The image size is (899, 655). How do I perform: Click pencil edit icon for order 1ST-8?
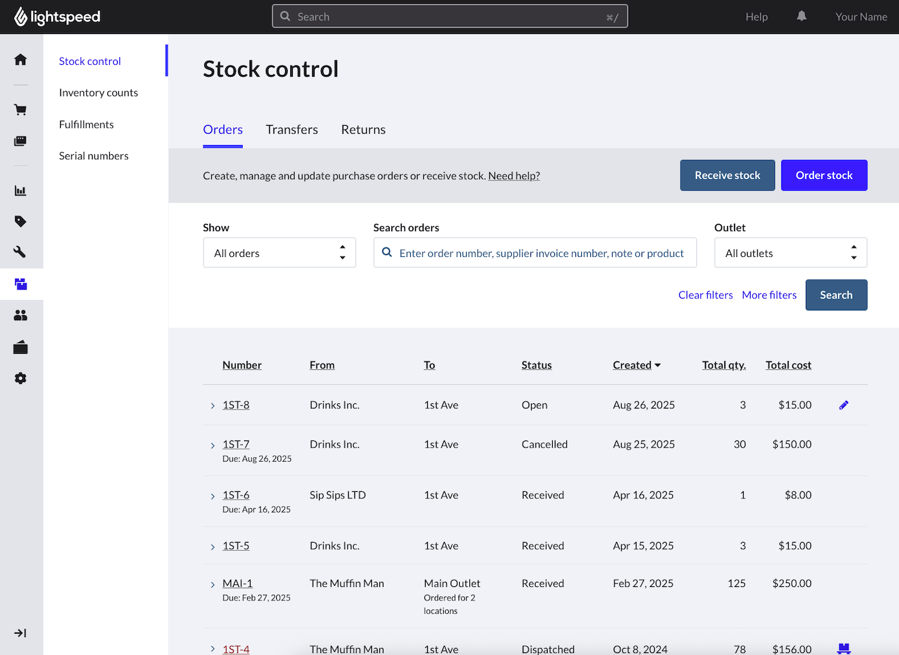[x=844, y=405]
